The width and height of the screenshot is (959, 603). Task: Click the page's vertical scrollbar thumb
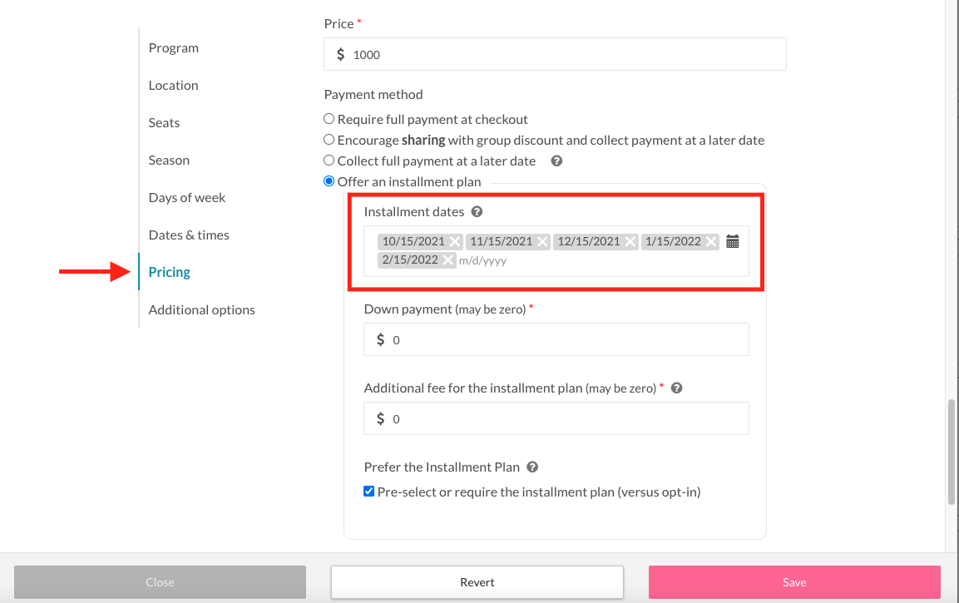pyautogui.click(x=952, y=452)
